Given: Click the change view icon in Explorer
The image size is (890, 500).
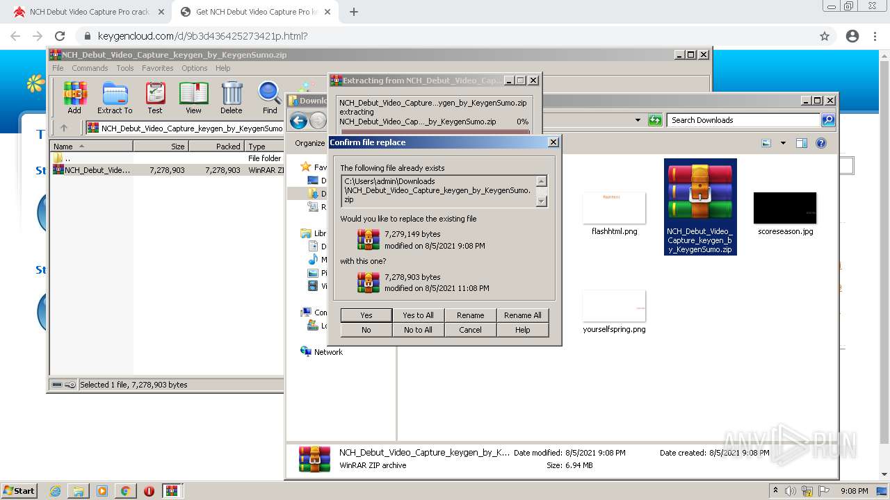Looking at the screenshot, I should click(766, 143).
